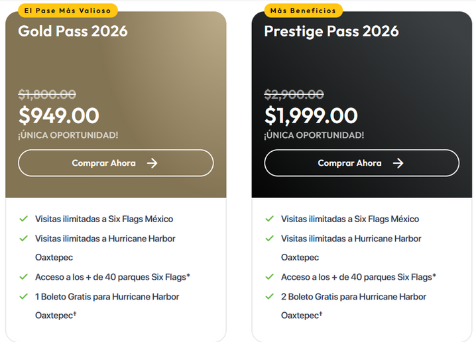Click the Gold Pass arrow icon

coord(152,163)
